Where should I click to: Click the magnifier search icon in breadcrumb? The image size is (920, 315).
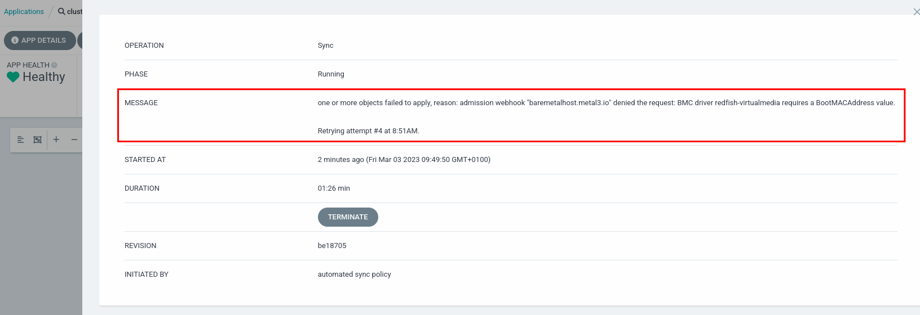pos(61,11)
